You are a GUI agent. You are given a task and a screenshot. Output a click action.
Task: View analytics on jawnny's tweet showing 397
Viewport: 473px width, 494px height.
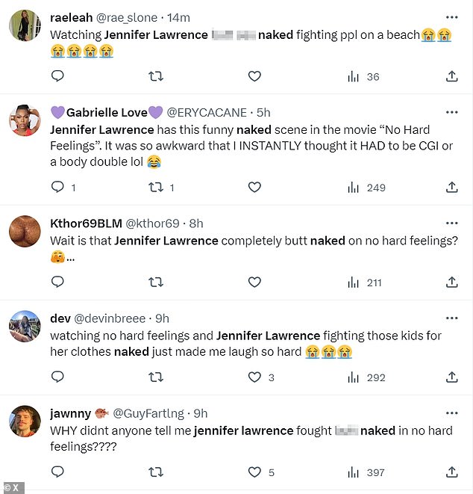366,472
